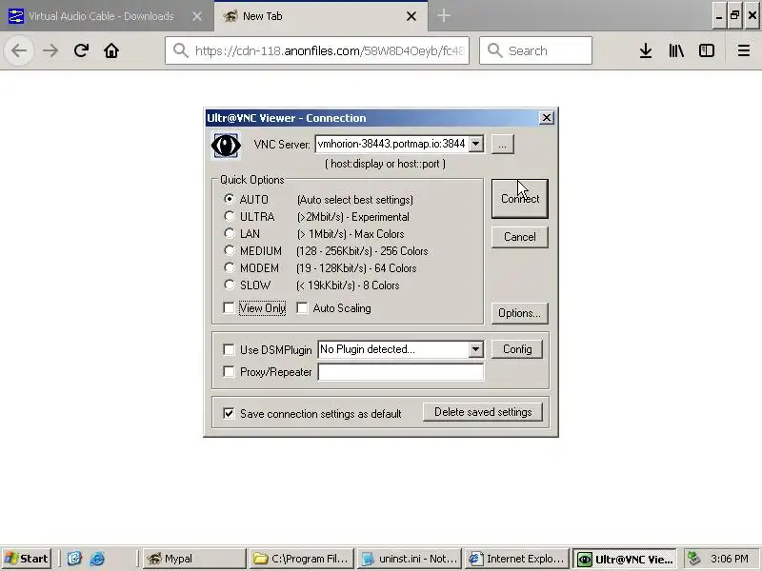The image size is (762, 571).
Task: Click the UltraVNC eye logo icon
Action: point(226,146)
